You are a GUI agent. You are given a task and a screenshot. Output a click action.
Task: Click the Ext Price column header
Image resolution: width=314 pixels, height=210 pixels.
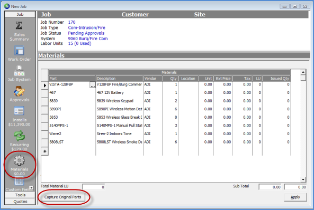tap(223, 79)
